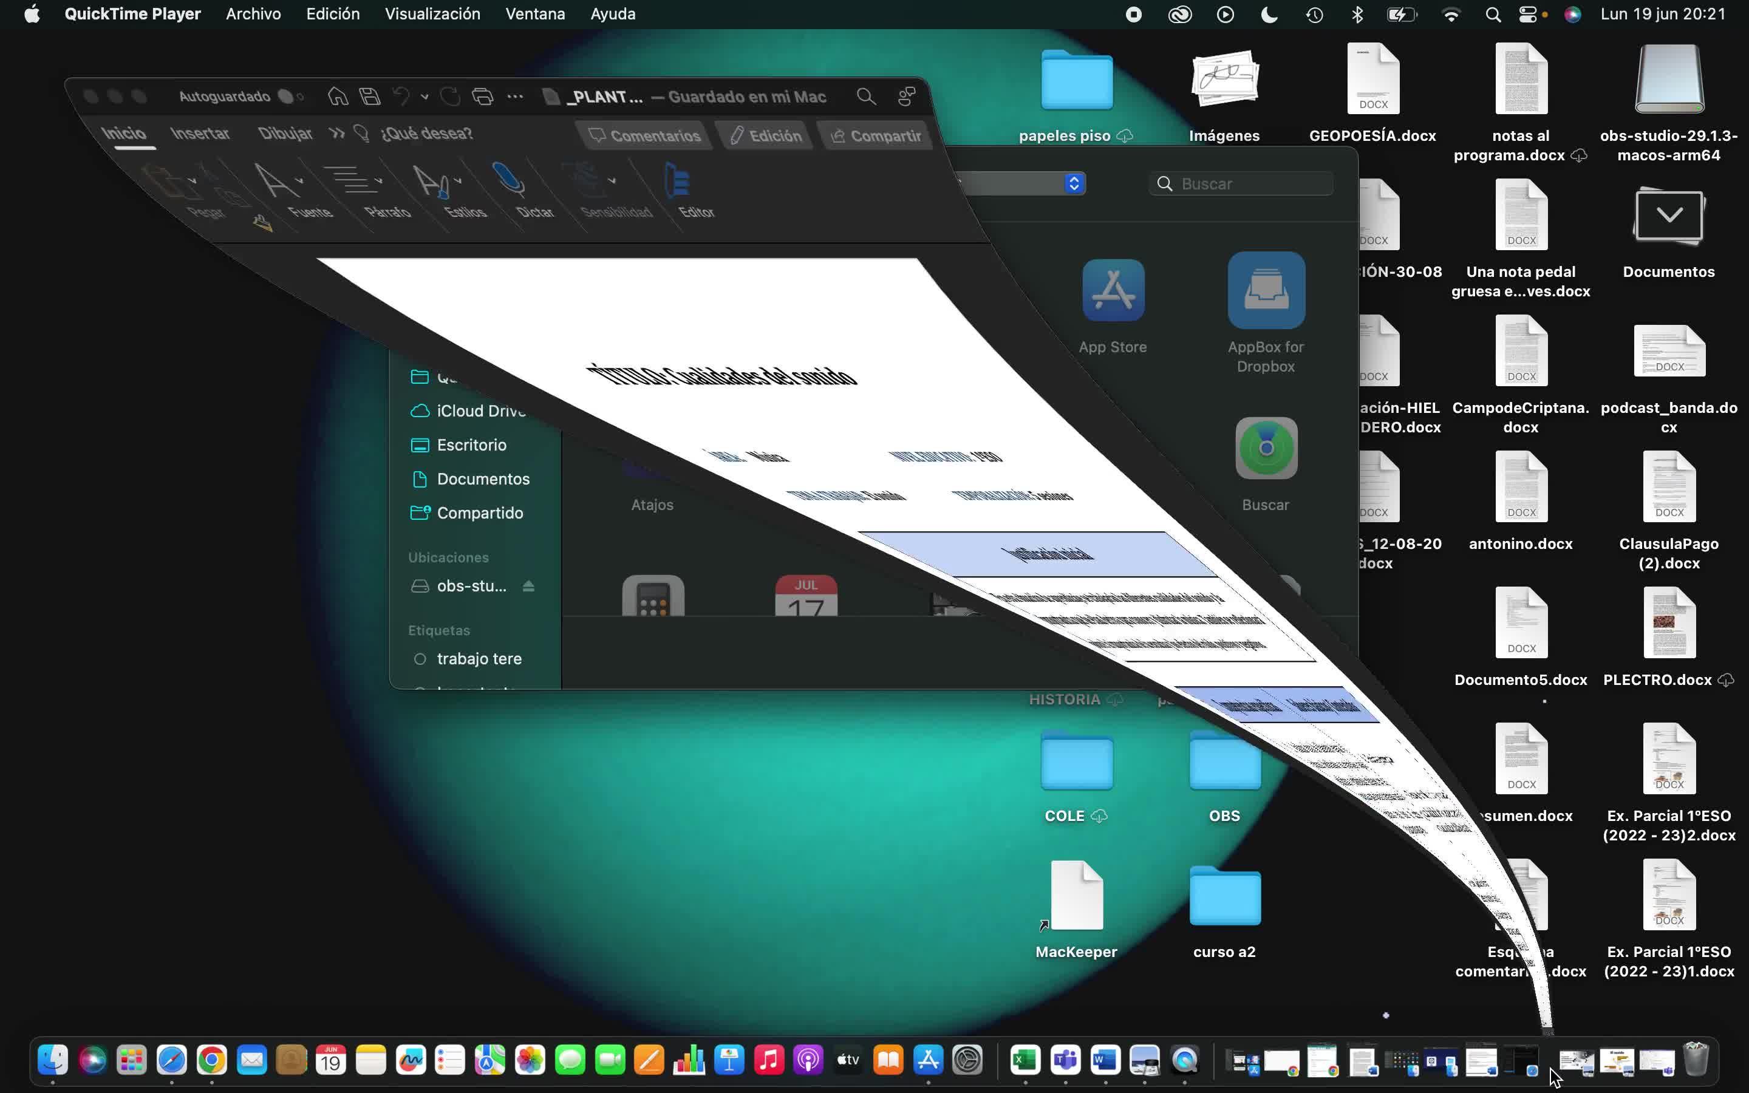Select Escritorio in the Finder sidebar

471,444
